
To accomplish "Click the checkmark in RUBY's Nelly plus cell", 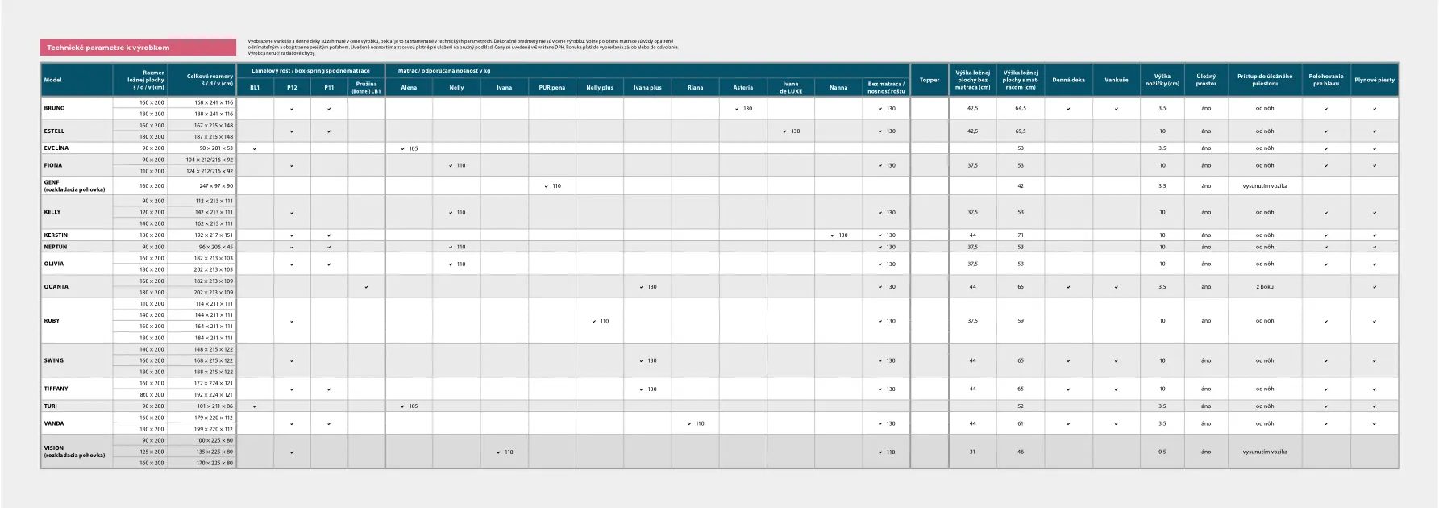I will tap(594, 321).
